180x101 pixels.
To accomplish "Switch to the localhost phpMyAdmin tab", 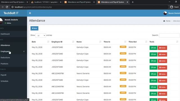I will point(46,2).
